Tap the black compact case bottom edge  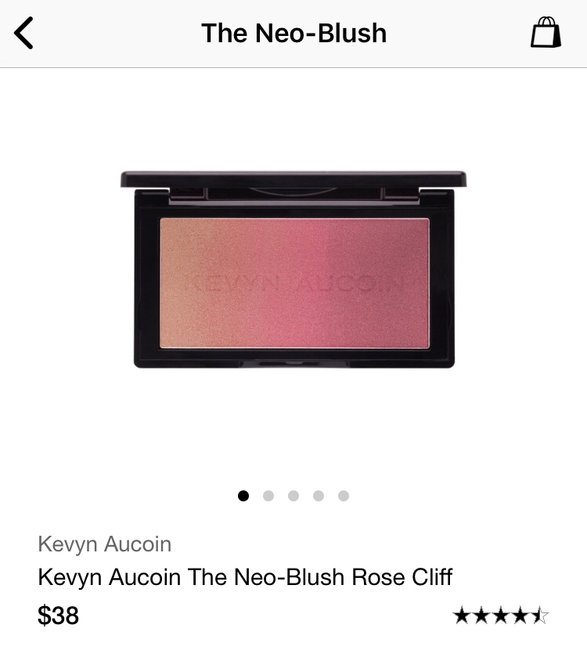pos(293,363)
